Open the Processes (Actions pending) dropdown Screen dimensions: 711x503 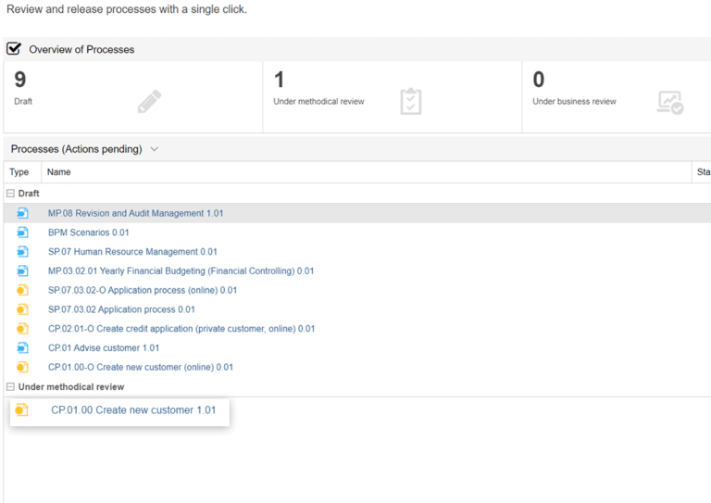click(x=154, y=149)
